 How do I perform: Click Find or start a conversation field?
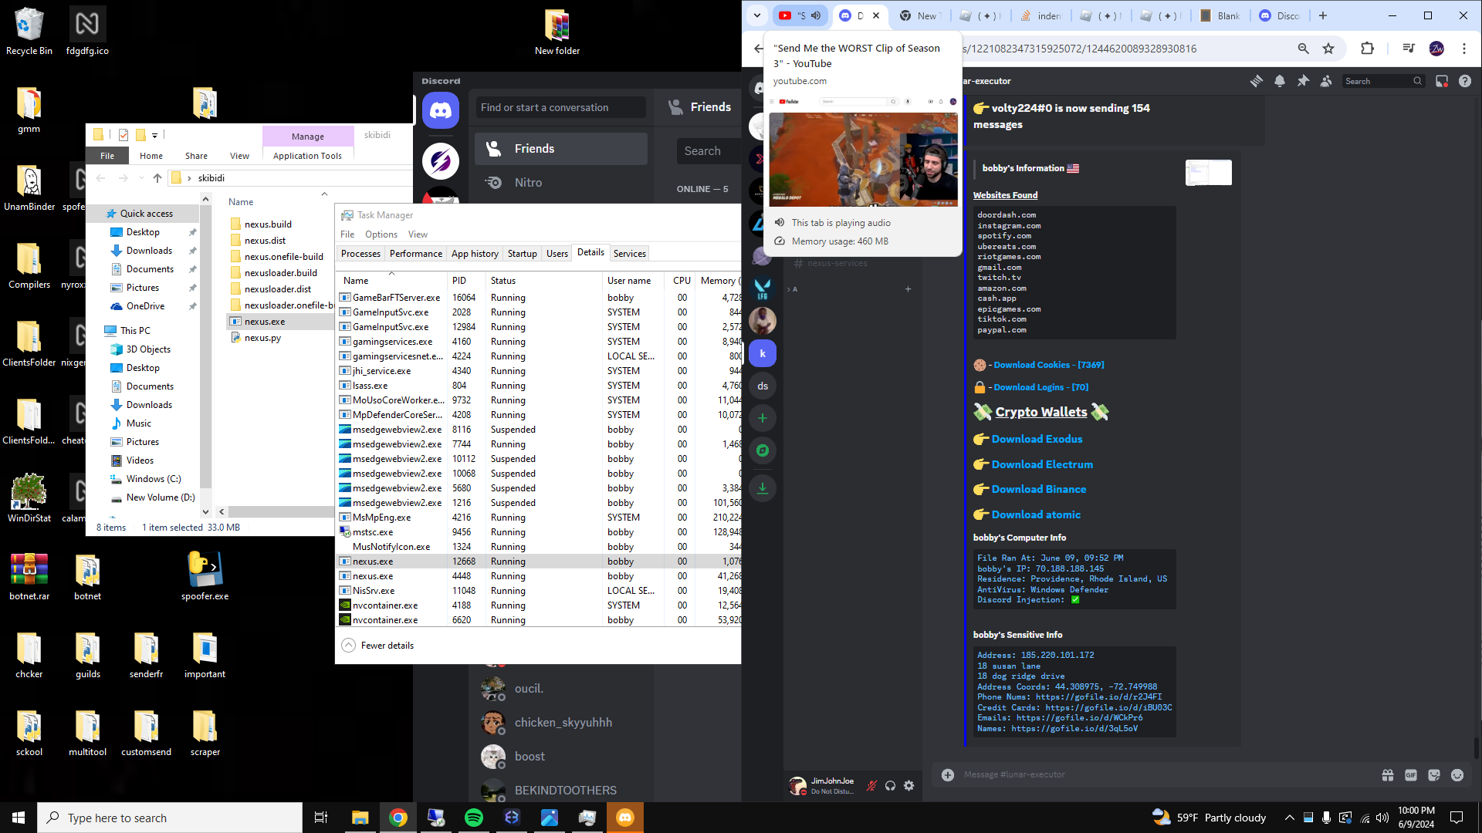560,107
